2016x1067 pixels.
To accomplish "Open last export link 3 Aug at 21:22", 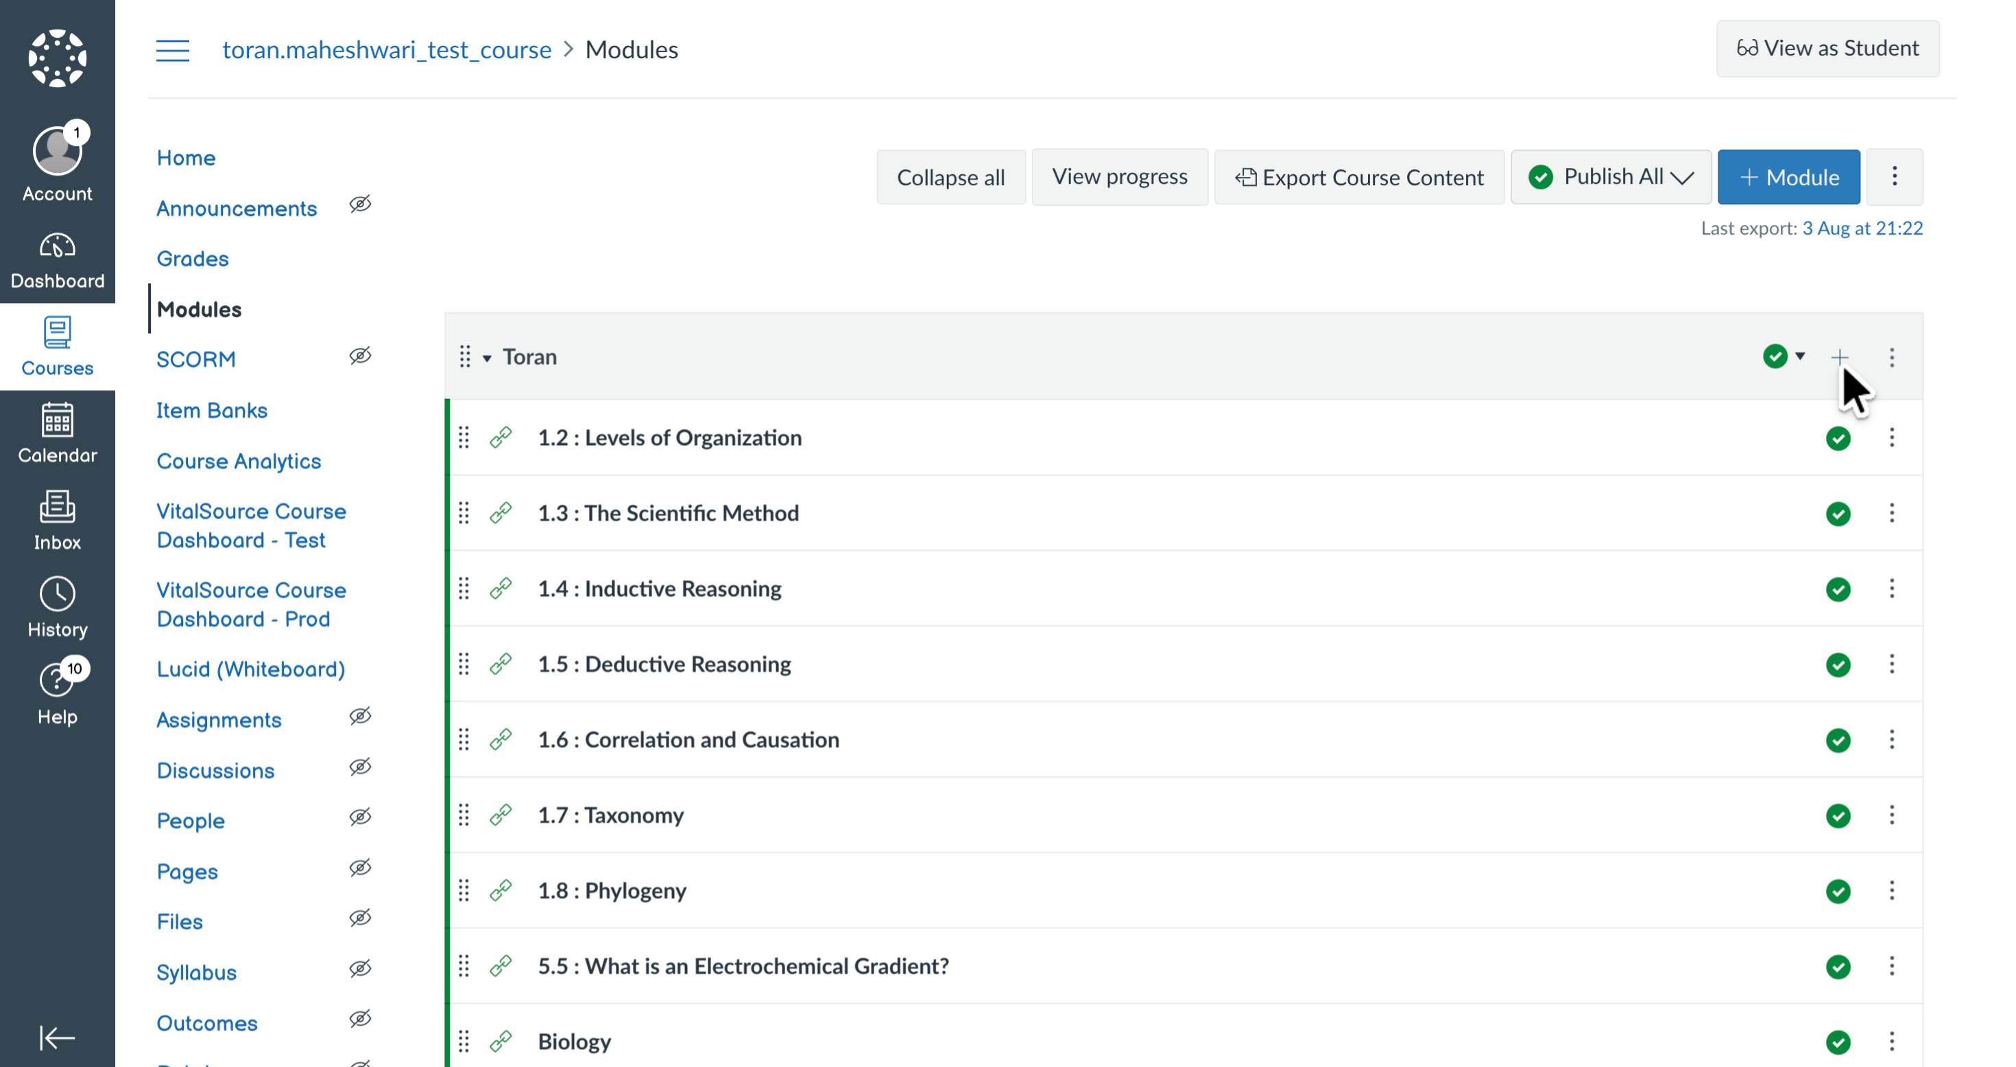I will click(1862, 228).
